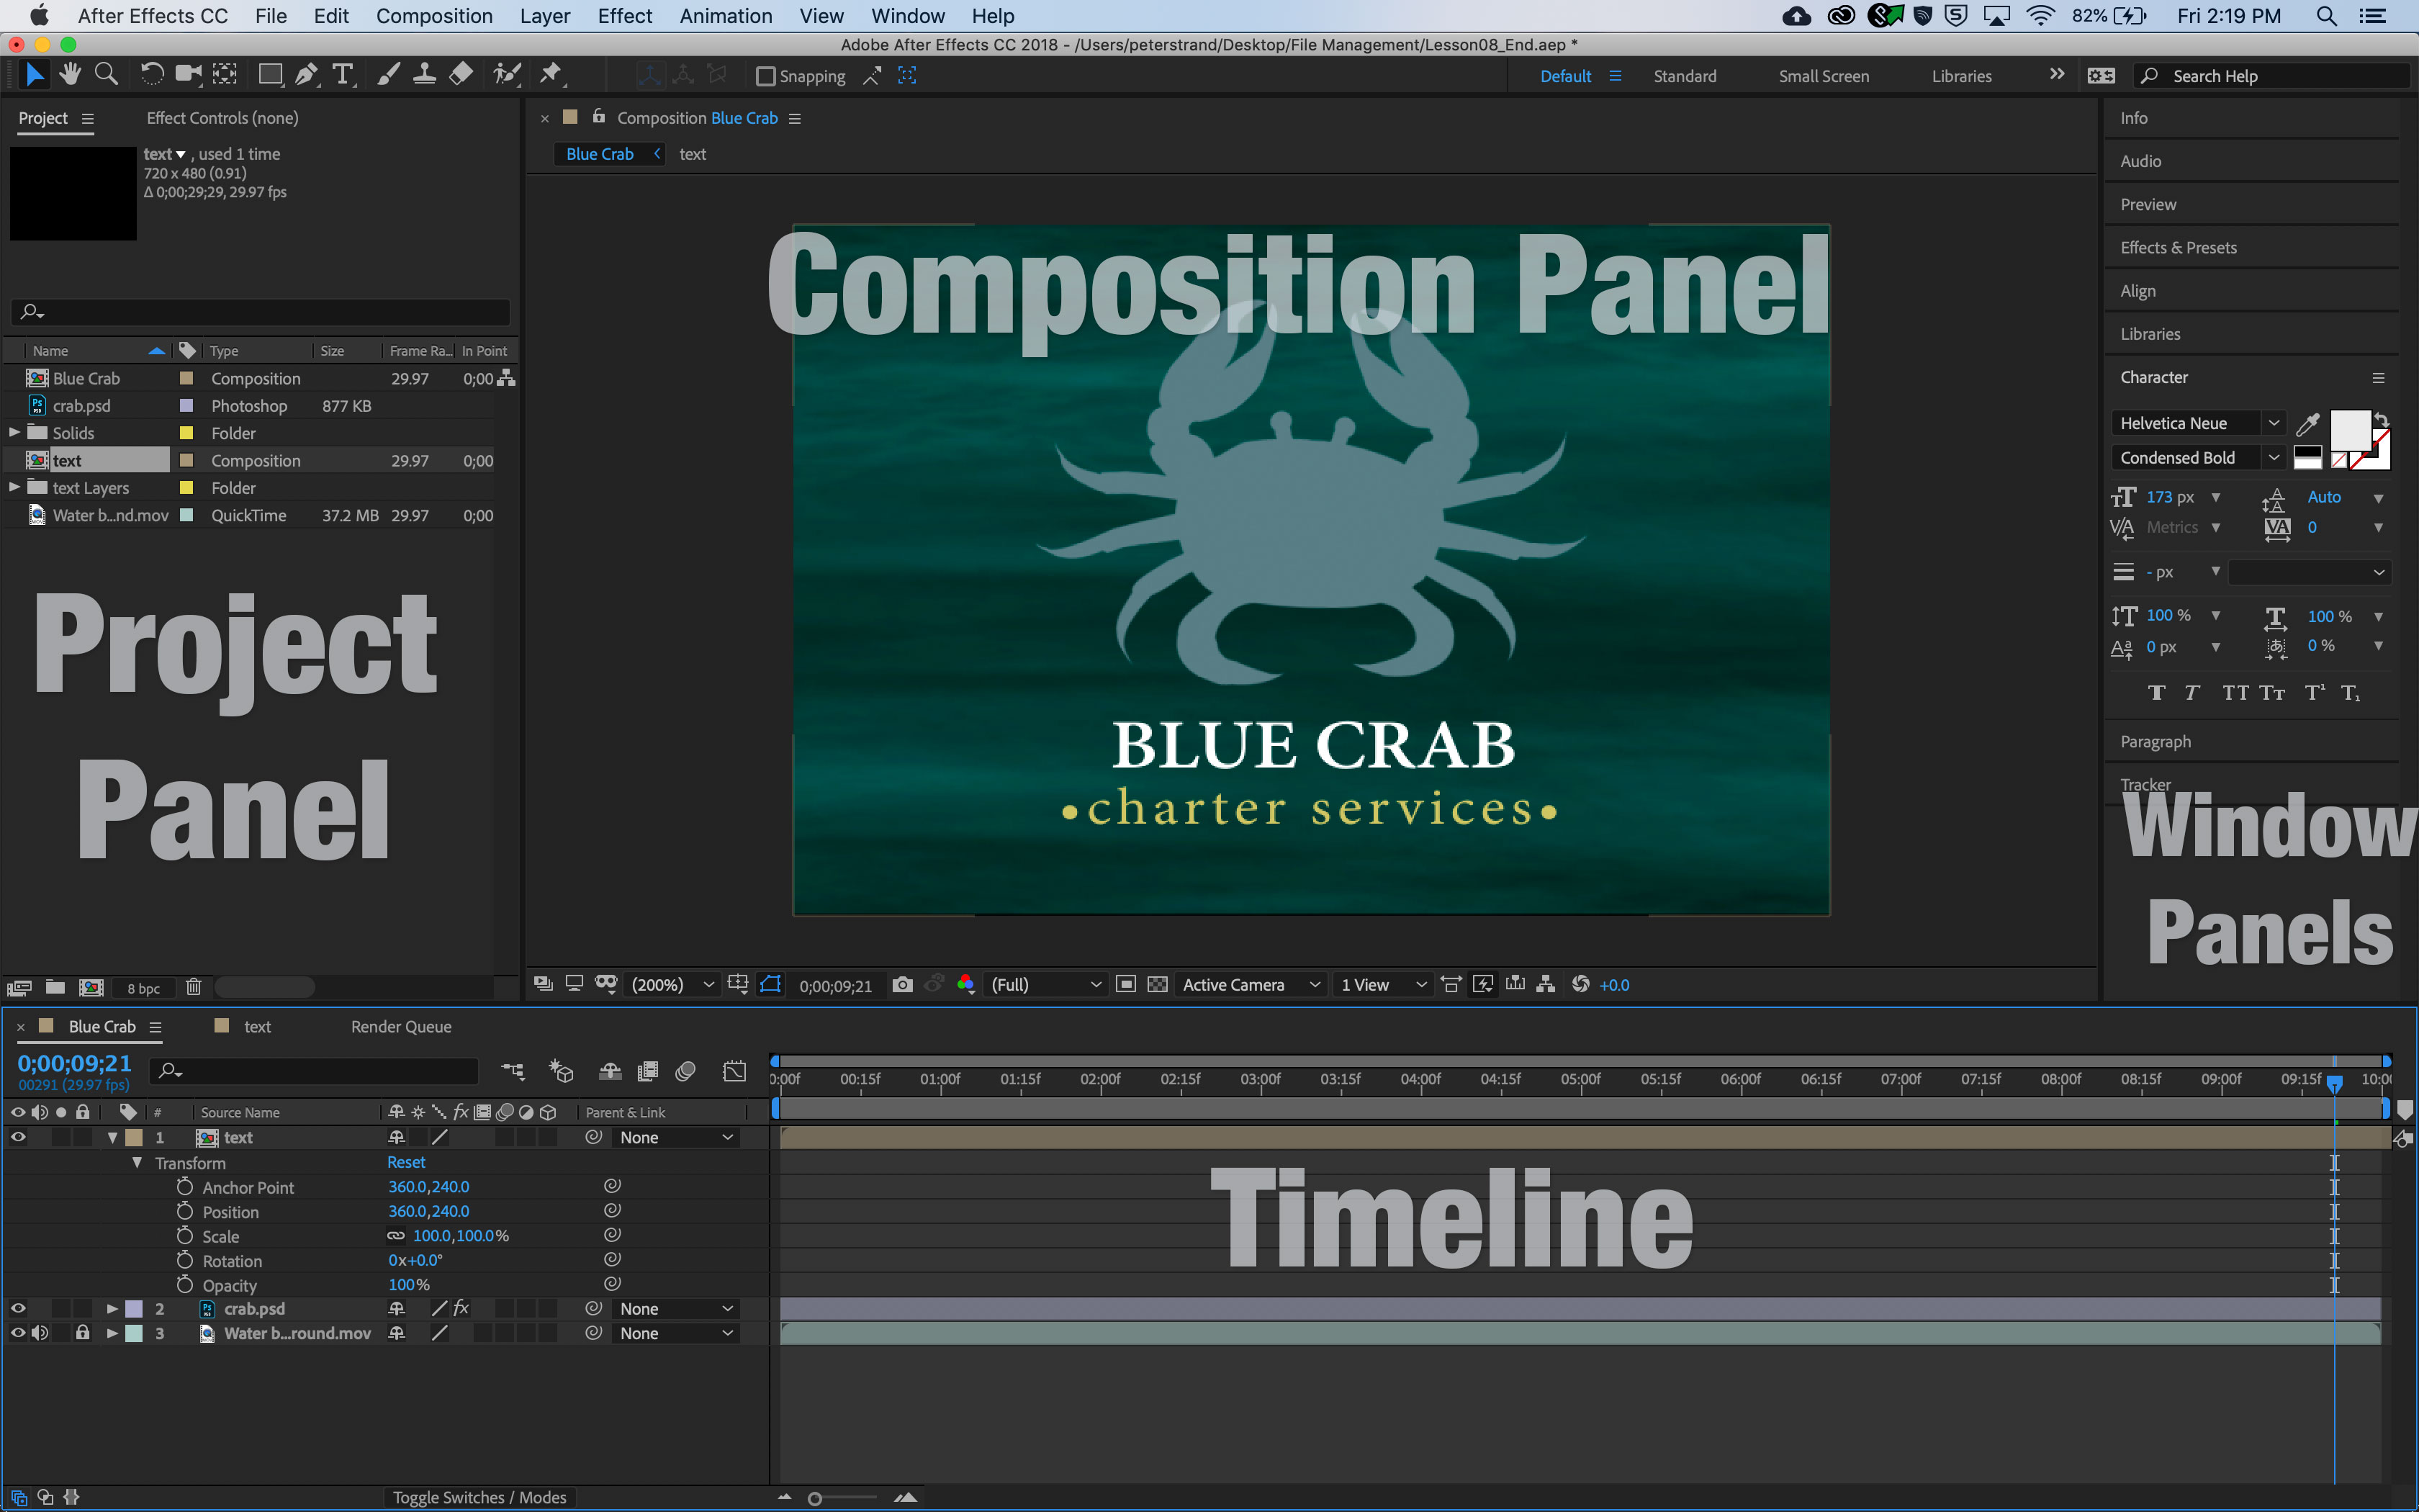This screenshot has height=1512, width=2419.
Task: Click Reset next to Transform
Action: (406, 1162)
